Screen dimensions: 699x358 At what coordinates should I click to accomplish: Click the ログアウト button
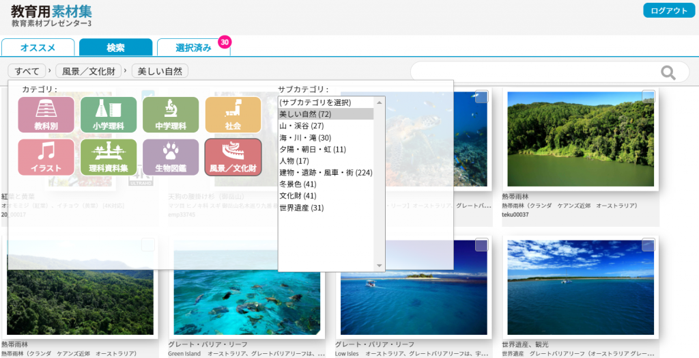[x=669, y=11]
